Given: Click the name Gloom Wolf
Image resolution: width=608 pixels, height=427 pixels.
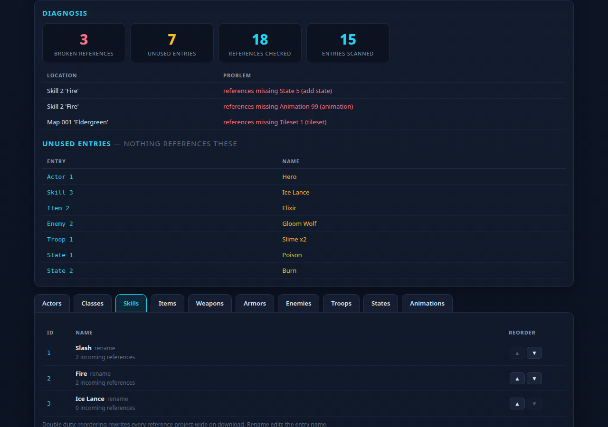Looking at the screenshot, I should 299,224.
